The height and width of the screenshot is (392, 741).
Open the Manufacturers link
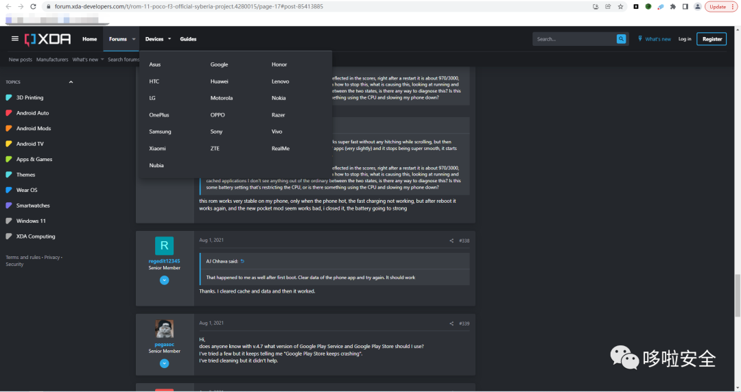tap(52, 60)
